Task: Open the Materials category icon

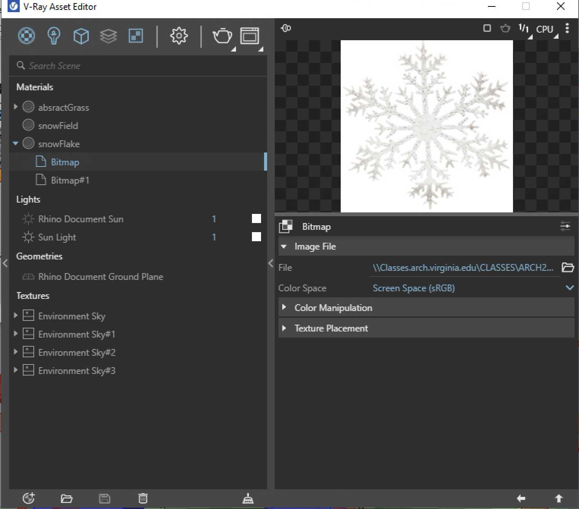Action: tap(26, 36)
